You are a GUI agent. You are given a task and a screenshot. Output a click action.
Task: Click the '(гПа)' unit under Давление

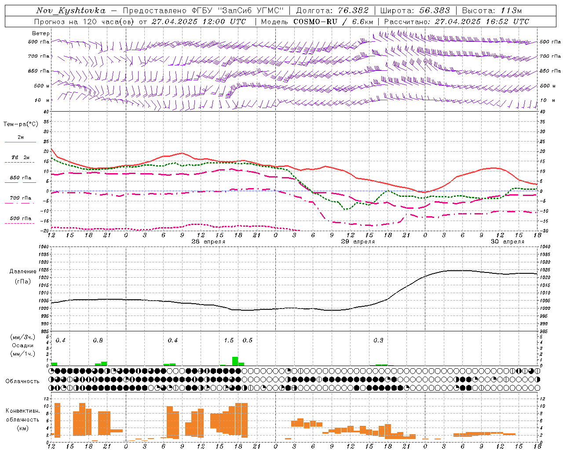22,282
